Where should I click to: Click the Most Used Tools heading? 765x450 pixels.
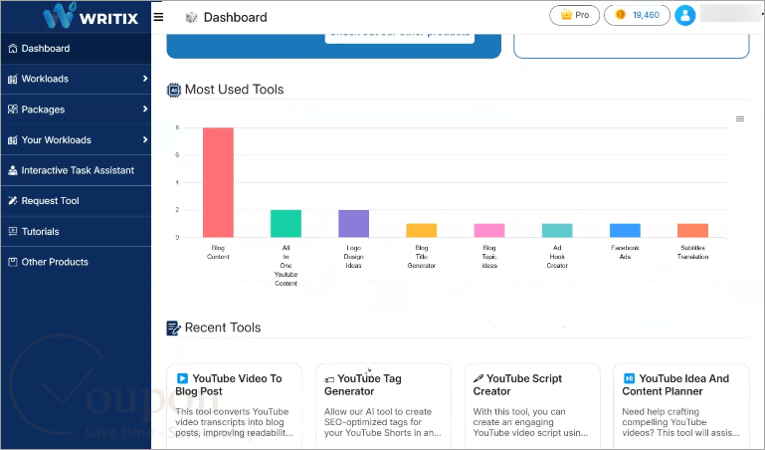point(234,90)
